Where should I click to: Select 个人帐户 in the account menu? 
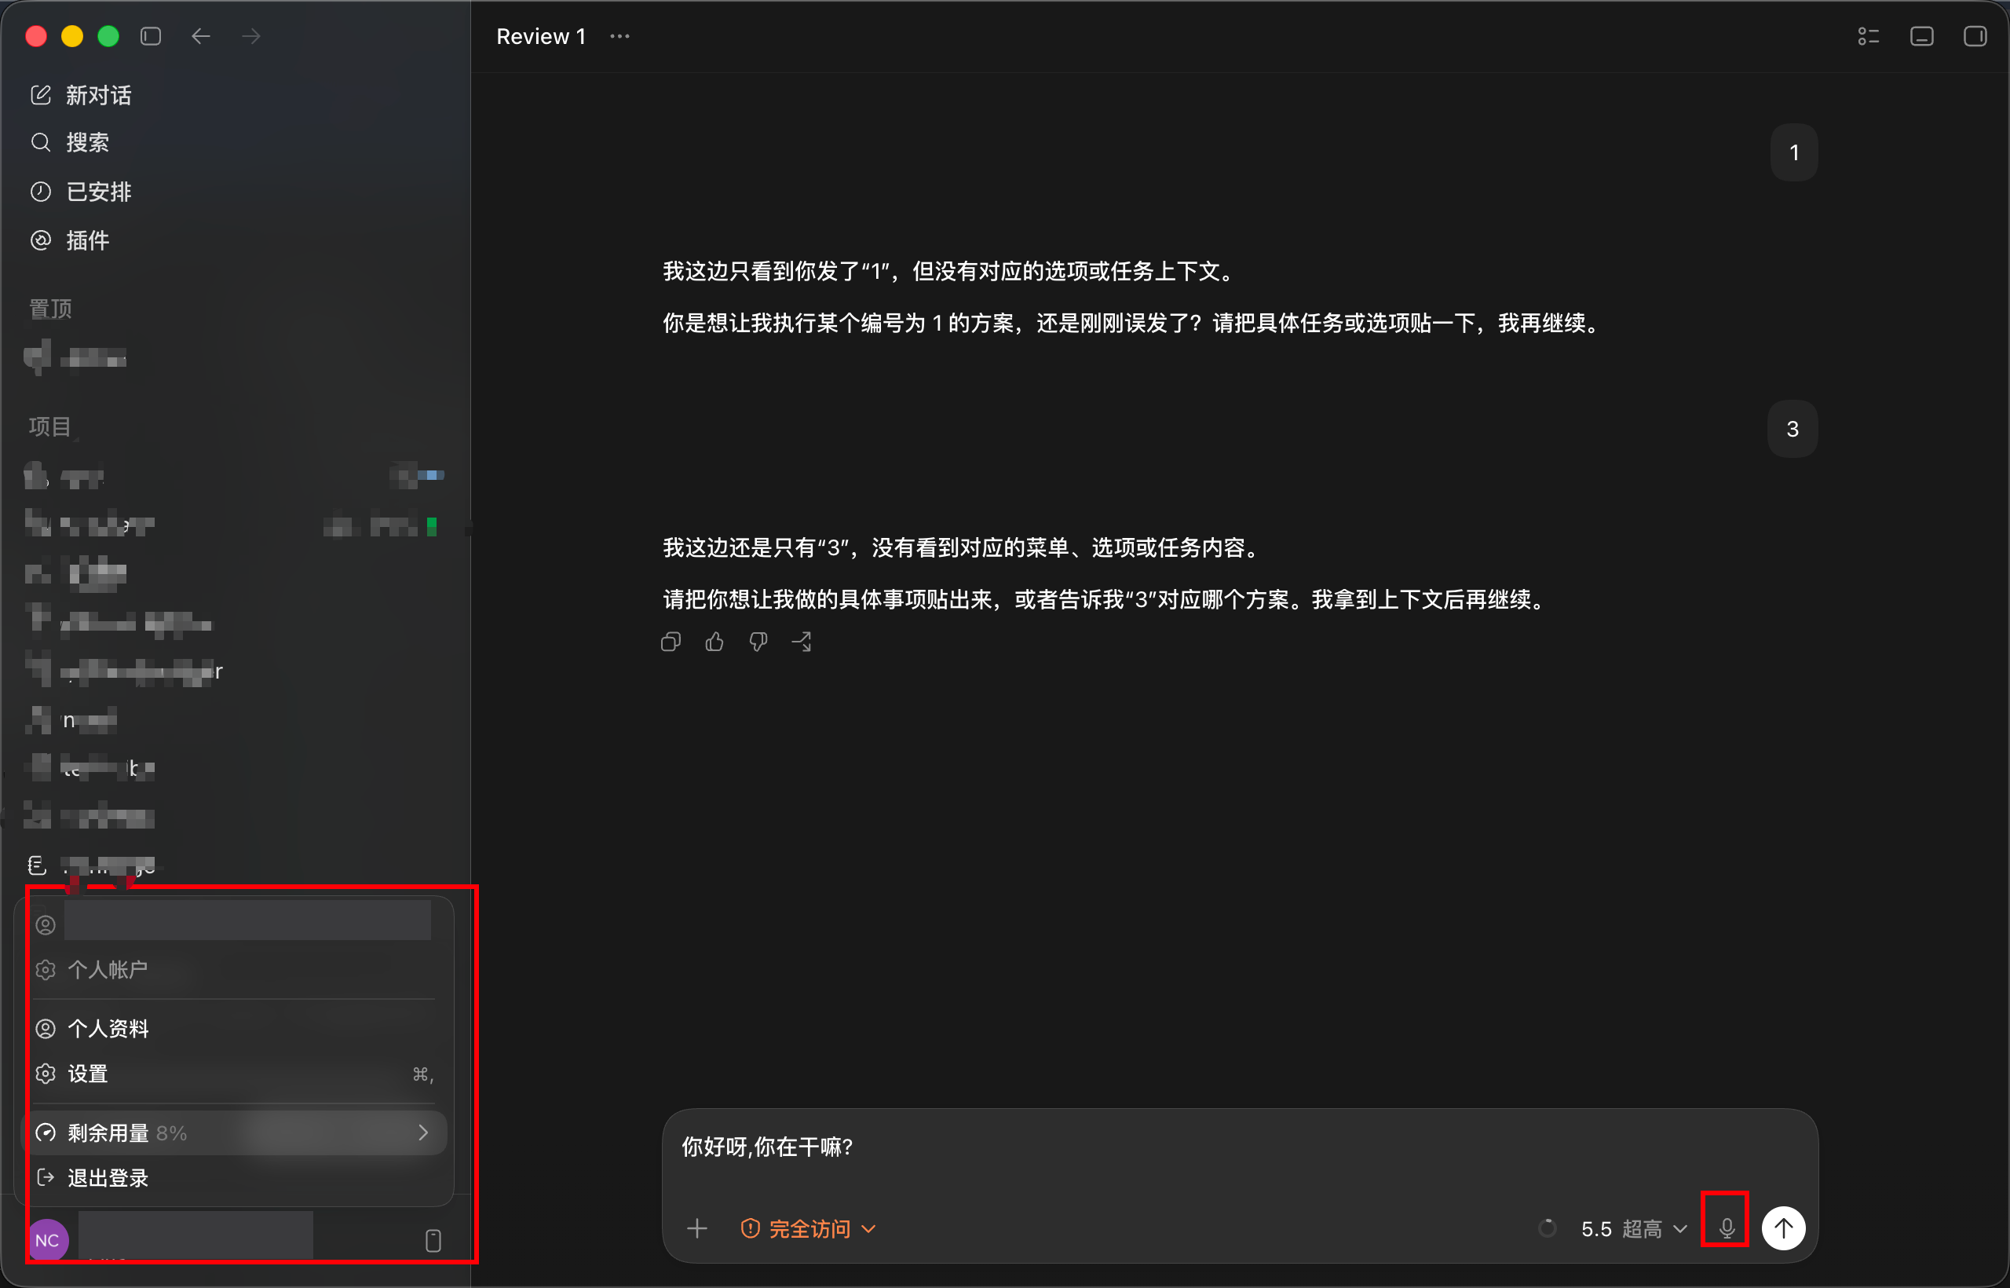[x=234, y=970]
